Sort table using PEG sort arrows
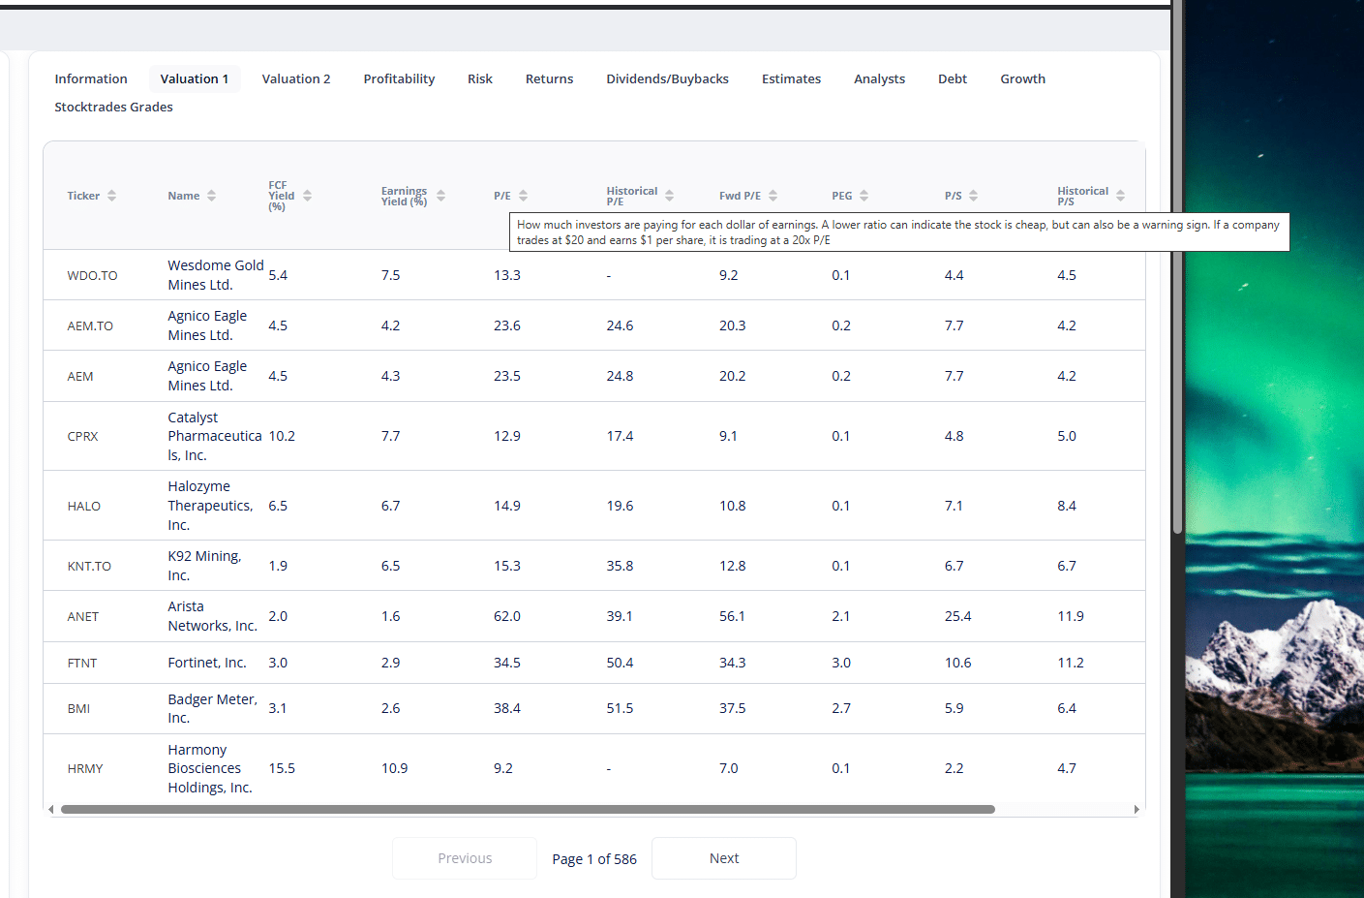Screen dimensions: 1364x898 point(864,196)
